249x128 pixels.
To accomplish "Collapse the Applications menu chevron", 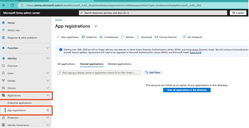I will pos(48,95).
